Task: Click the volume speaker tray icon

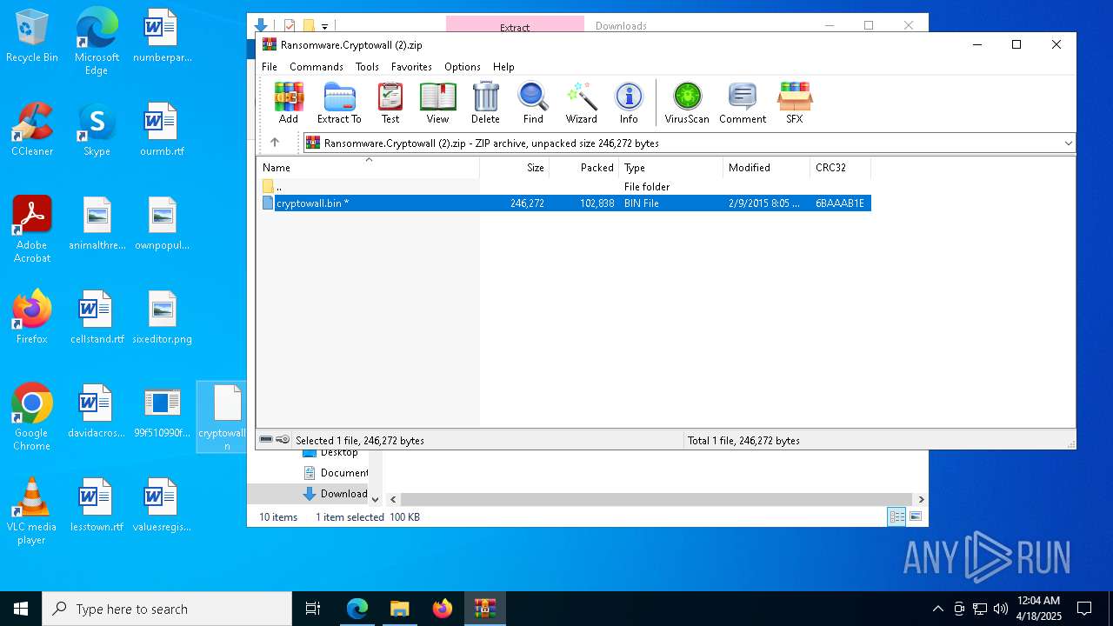Action: (x=1001, y=609)
